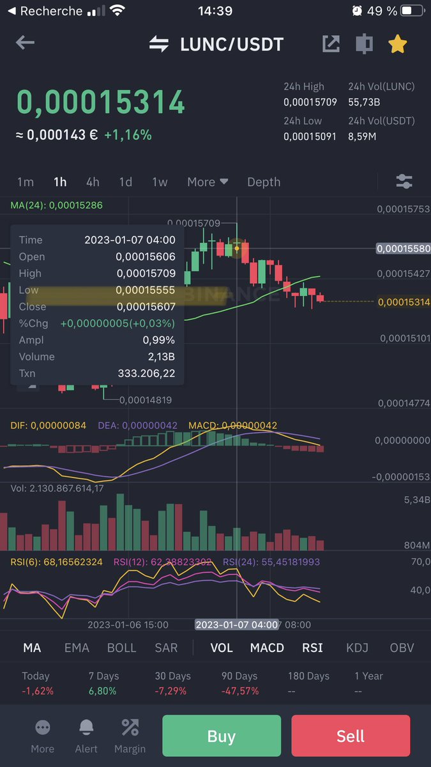Toggle the MA indicator
This screenshot has height=767, width=431.
tap(32, 647)
